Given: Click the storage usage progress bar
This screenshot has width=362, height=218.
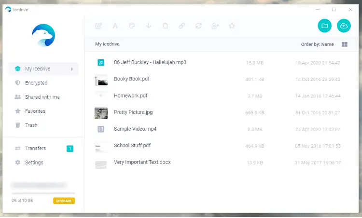Looking at the screenshot, I should (43, 193).
